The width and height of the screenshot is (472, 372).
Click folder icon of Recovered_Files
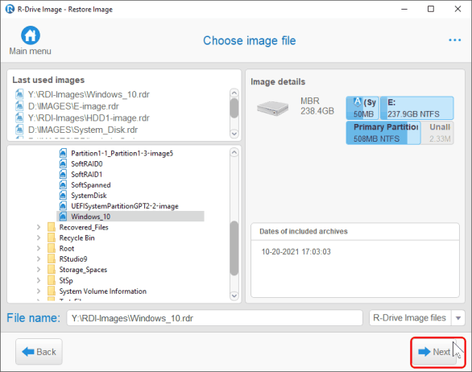(x=52, y=227)
